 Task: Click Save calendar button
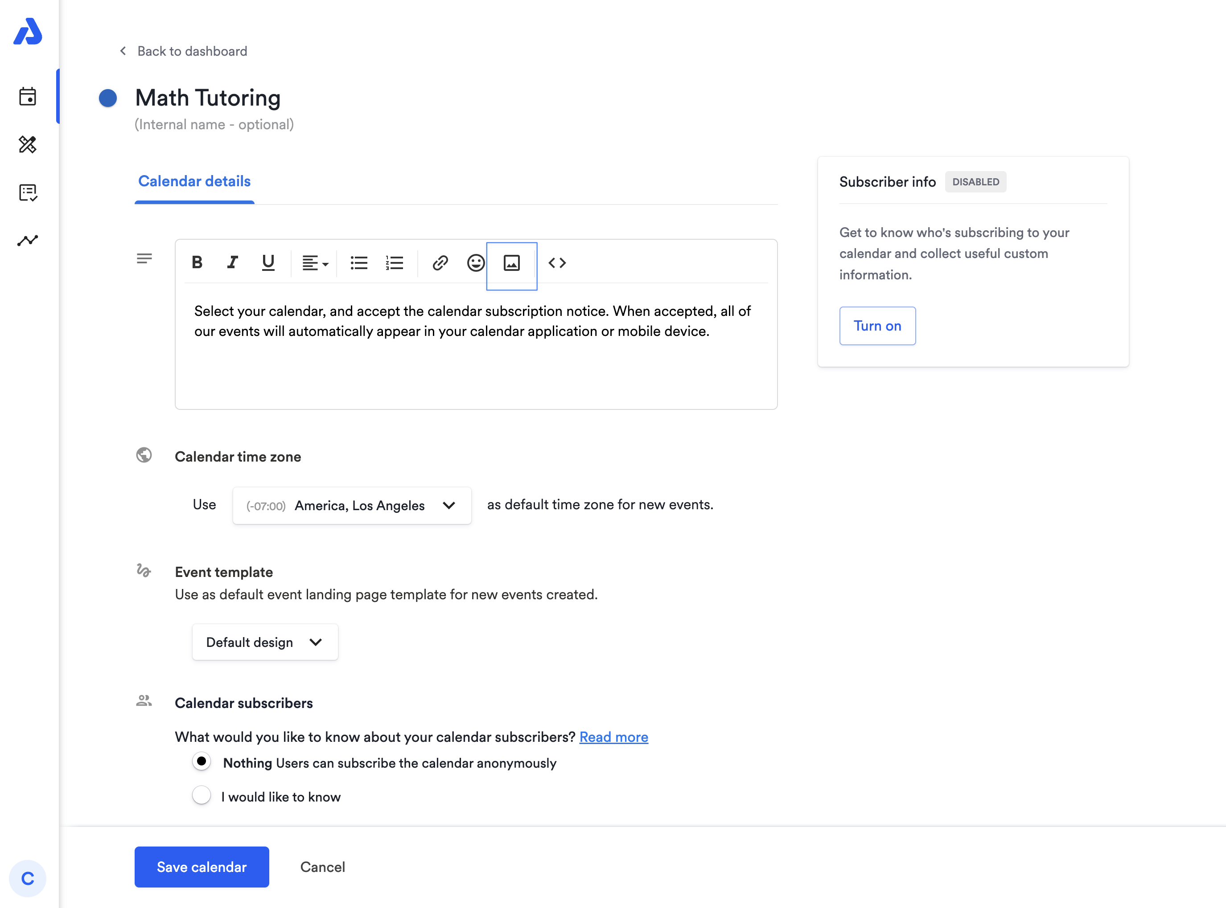click(202, 867)
